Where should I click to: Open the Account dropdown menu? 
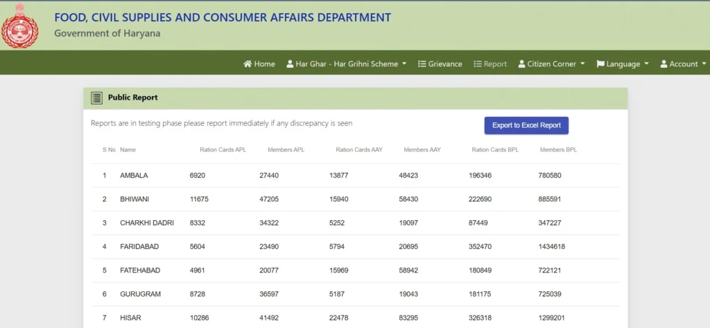pos(683,64)
